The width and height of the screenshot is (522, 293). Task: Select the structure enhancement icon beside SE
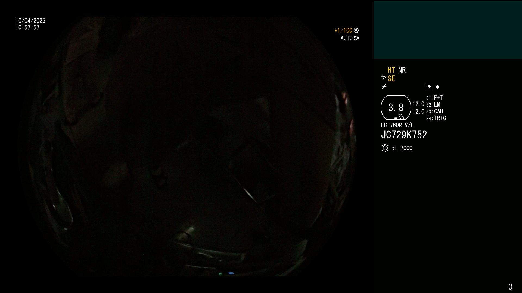pyautogui.click(x=384, y=78)
